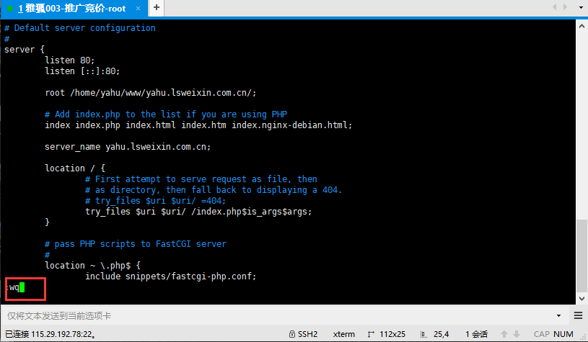
Task: Click the SSH2 lock icon
Action: coord(291,334)
